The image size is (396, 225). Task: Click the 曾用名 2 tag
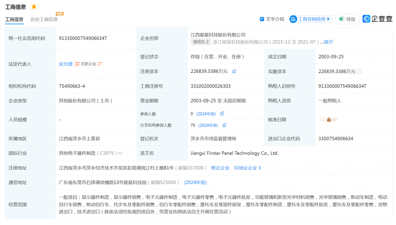201,42
